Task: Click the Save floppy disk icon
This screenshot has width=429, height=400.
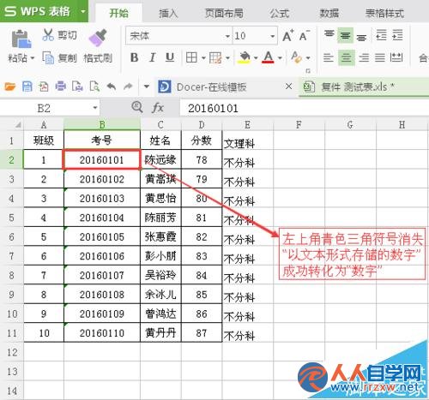Action: (x=27, y=87)
